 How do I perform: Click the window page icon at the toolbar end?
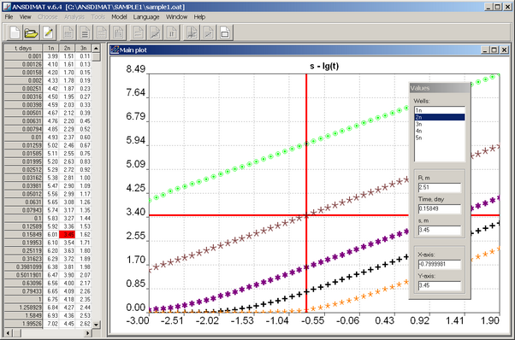point(225,32)
